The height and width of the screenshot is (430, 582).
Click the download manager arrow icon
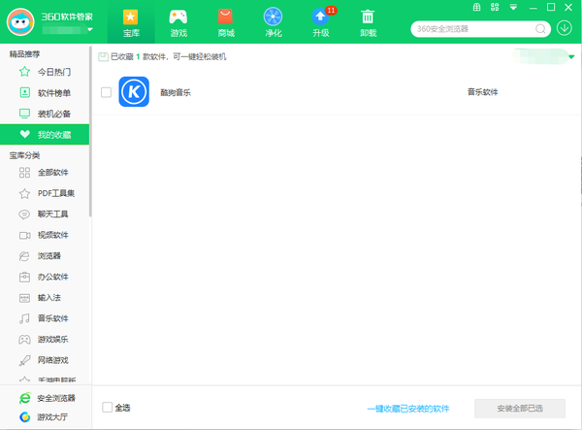click(566, 27)
